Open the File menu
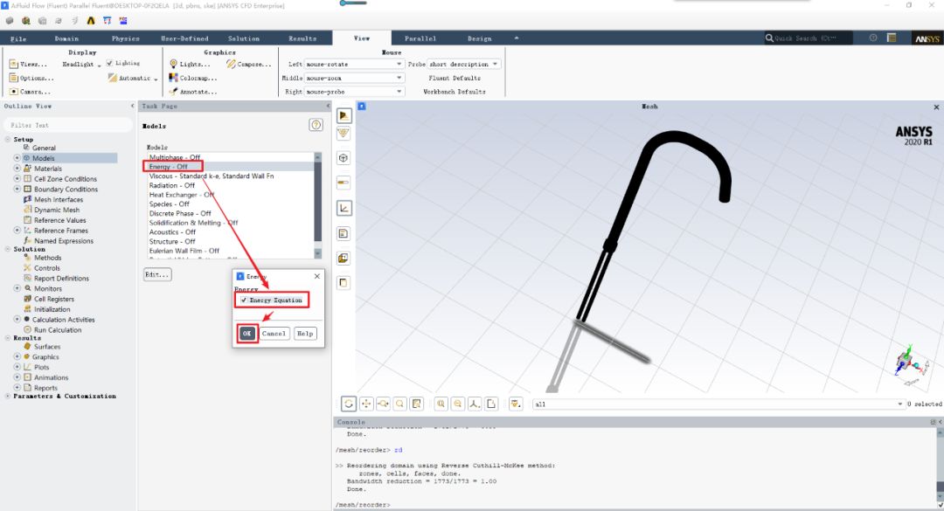944x511 pixels. point(18,38)
